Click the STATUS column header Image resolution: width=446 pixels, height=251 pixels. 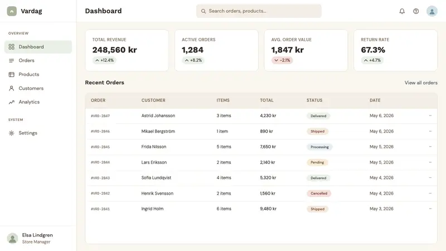pos(314,100)
